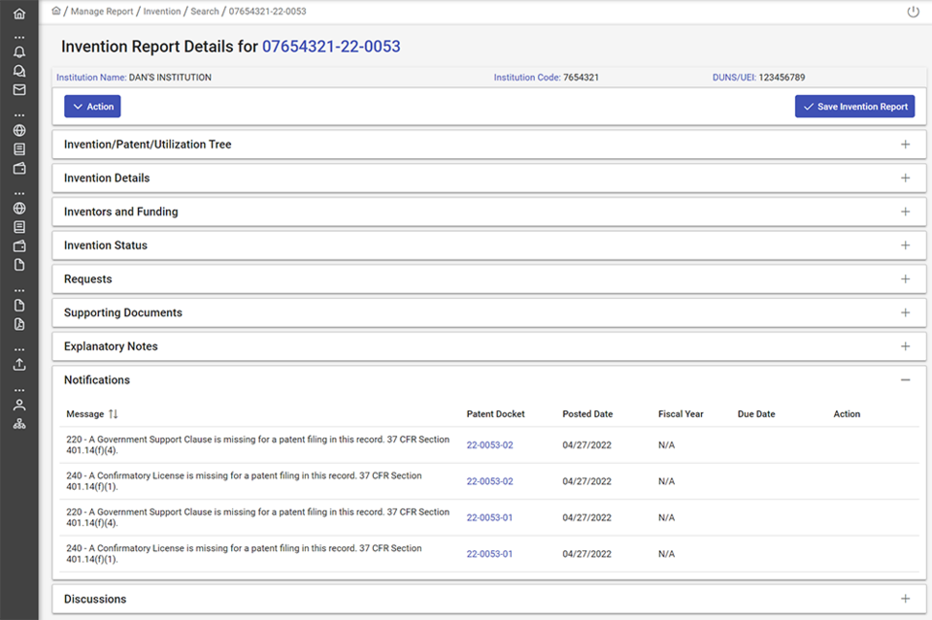Click the upload icon in the sidebar

18,365
